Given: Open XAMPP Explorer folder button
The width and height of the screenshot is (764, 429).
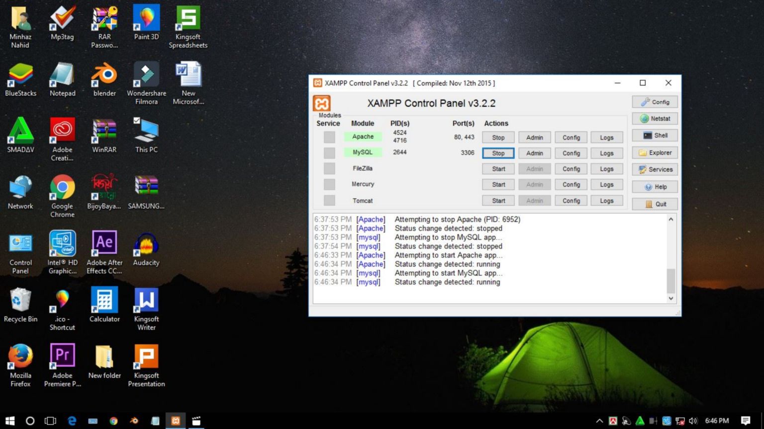Looking at the screenshot, I should coord(655,153).
